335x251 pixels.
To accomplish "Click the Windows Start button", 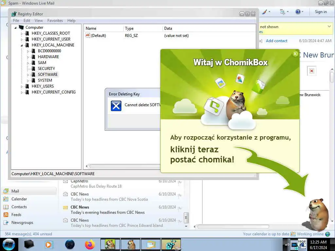I will (x=9, y=244).
